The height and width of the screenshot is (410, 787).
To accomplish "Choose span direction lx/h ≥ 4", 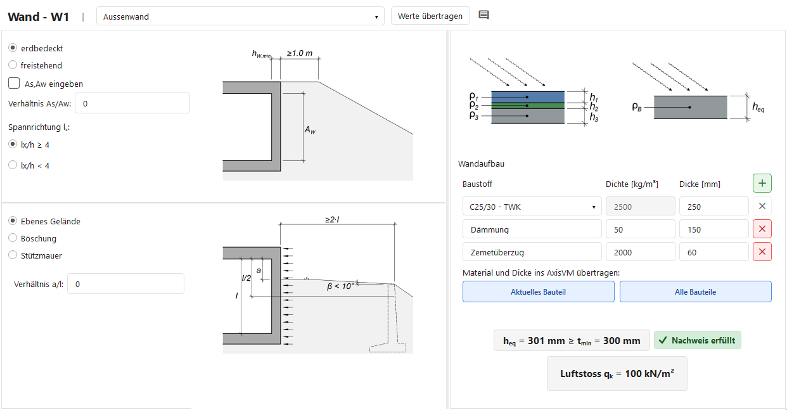I will (13, 144).
